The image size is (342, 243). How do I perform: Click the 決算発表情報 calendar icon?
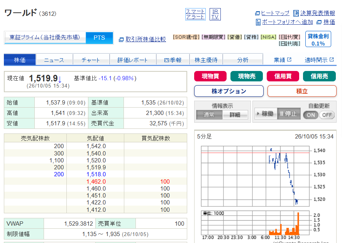(296, 13)
